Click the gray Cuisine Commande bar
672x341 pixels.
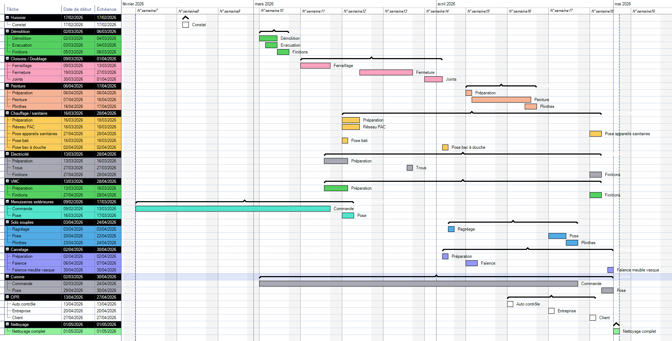pos(419,284)
